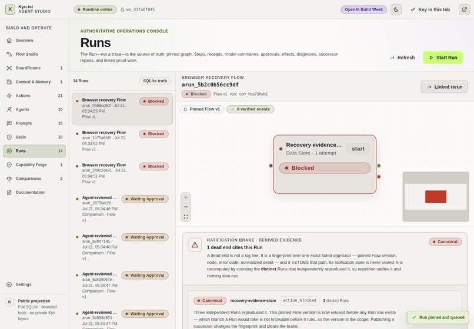Click the 8 verified events chip
Image resolution: width=474 pixels, height=329 pixels.
click(251, 109)
